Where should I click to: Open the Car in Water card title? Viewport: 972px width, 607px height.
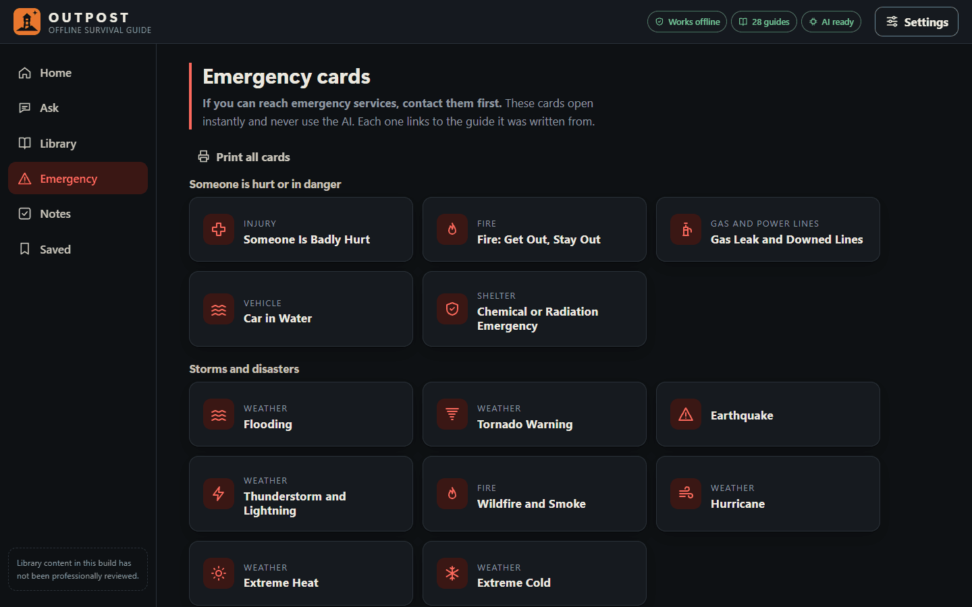click(x=277, y=318)
